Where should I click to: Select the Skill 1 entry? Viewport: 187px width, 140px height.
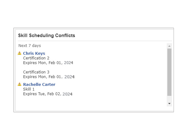(29, 89)
